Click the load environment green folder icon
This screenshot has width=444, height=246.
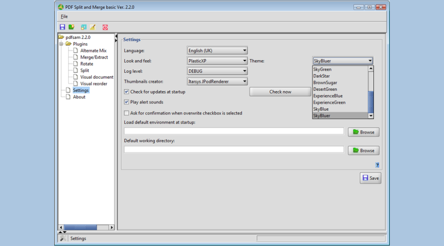[x=72, y=27]
